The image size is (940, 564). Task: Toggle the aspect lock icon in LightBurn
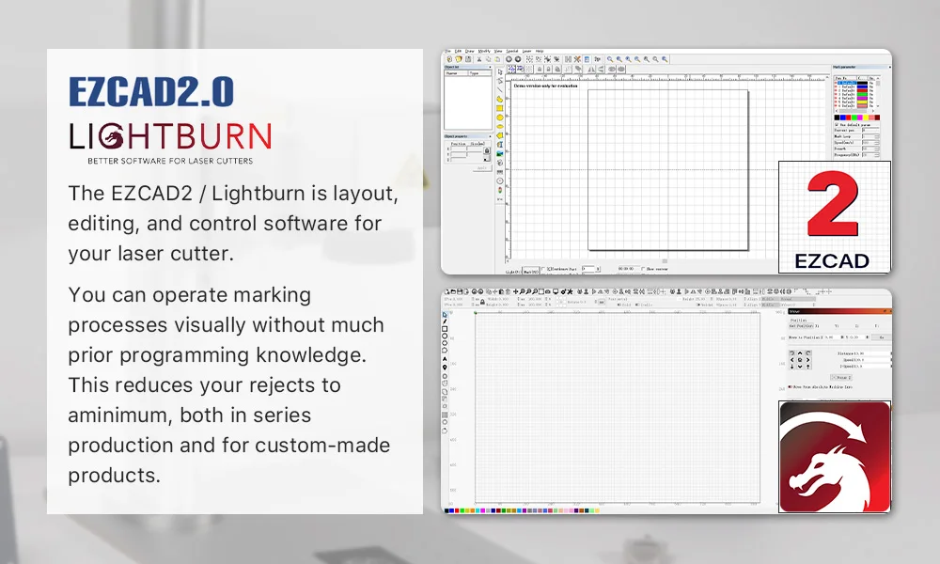coord(482,302)
